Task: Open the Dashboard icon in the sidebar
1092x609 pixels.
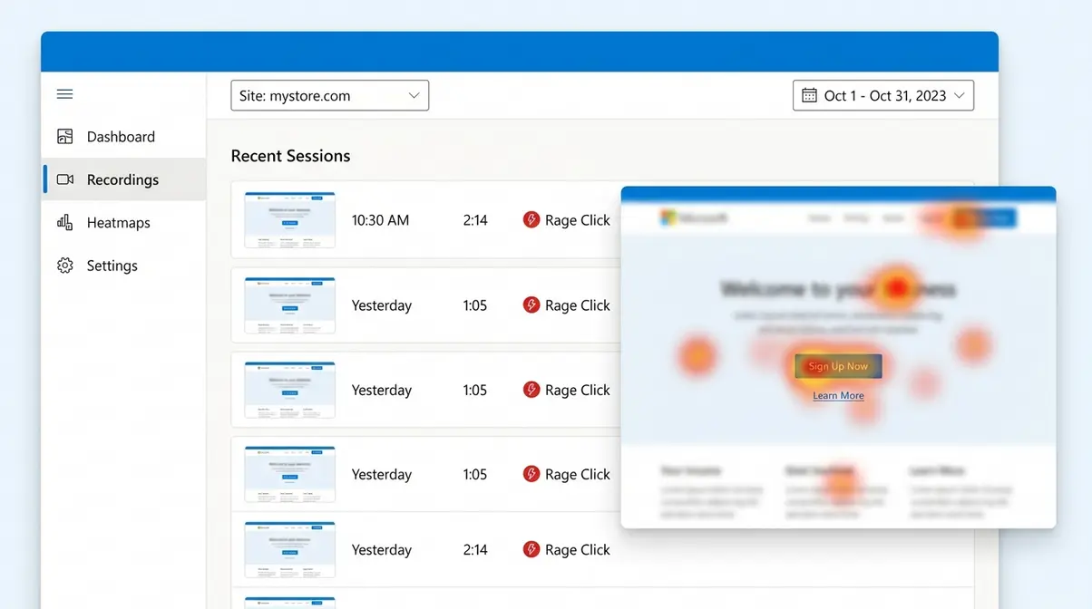Action: point(64,137)
